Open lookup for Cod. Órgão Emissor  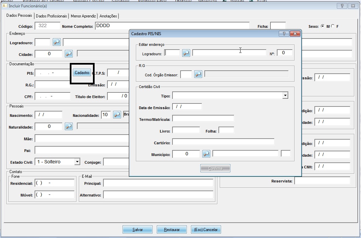(198, 74)
